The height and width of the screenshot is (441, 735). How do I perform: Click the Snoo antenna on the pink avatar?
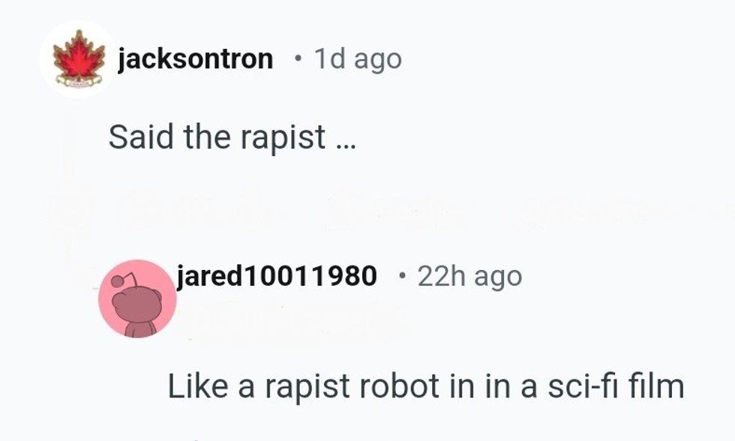click(124, 282)
